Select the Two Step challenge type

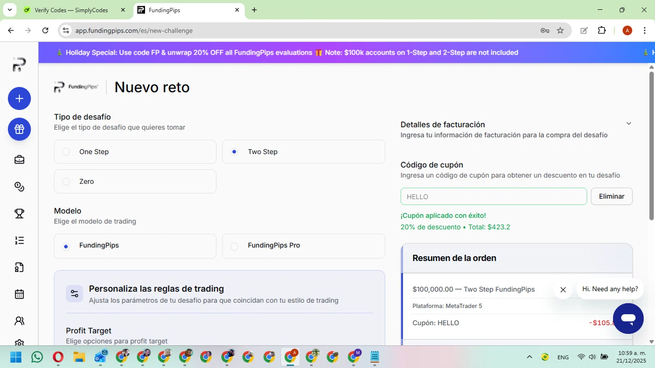[x=303, y=152]
